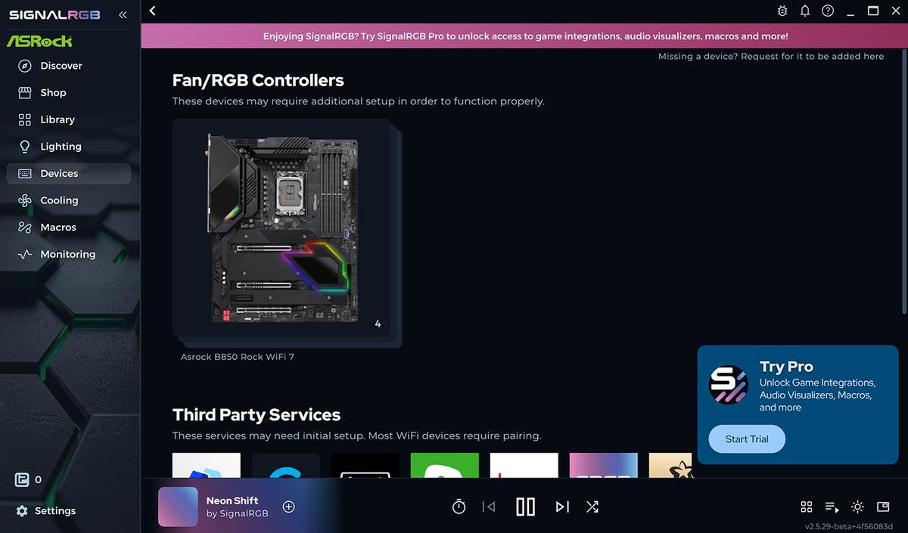Open Settings gear in sidebar

(46, 511)
